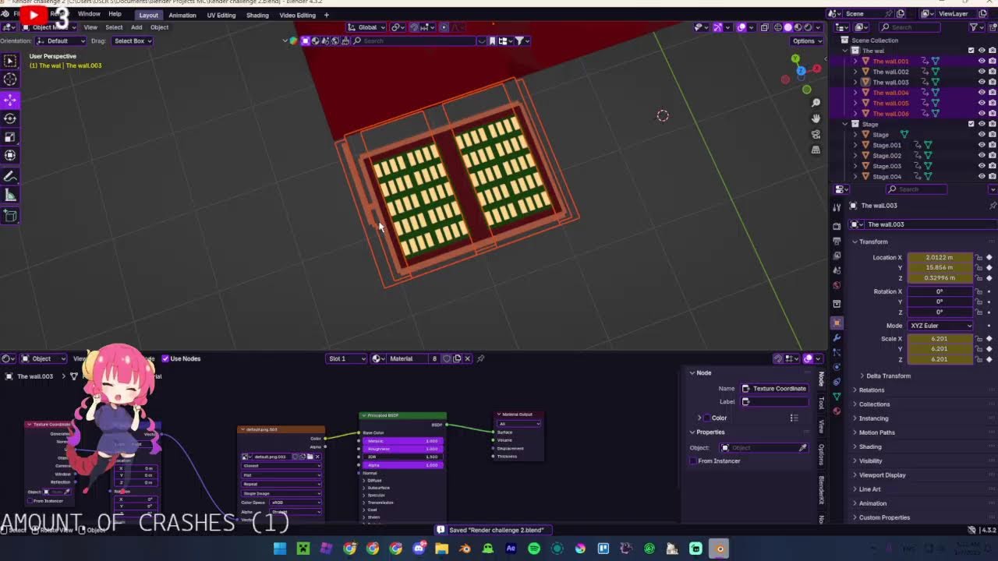Open Spotify from the Windows taskbar
The height and width of the screenshot is (561, 998).
(534, 549)
